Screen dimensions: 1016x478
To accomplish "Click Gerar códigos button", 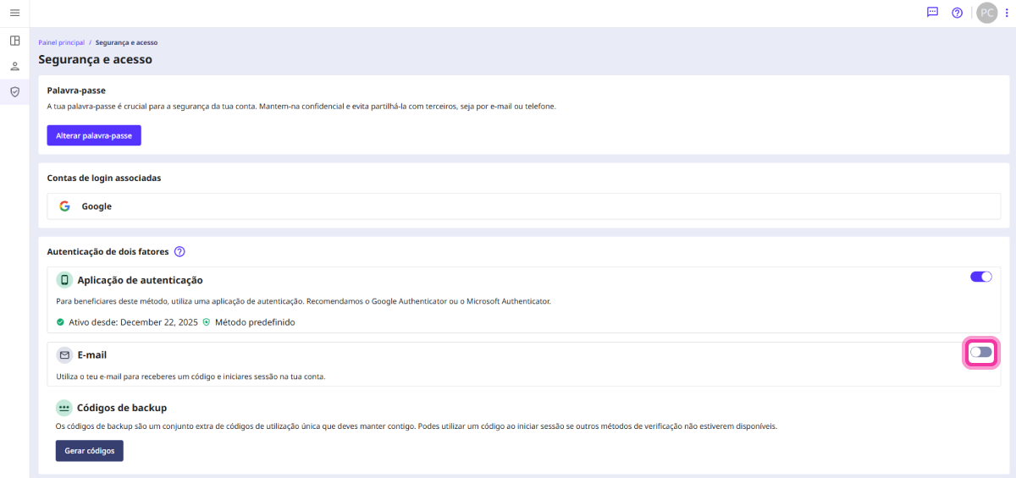I will click(x=90, y=451).
